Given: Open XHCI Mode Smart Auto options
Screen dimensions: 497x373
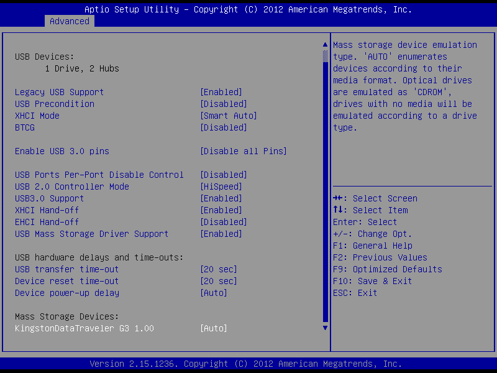Looking at the screenshot, I should (x=228, y=116).
